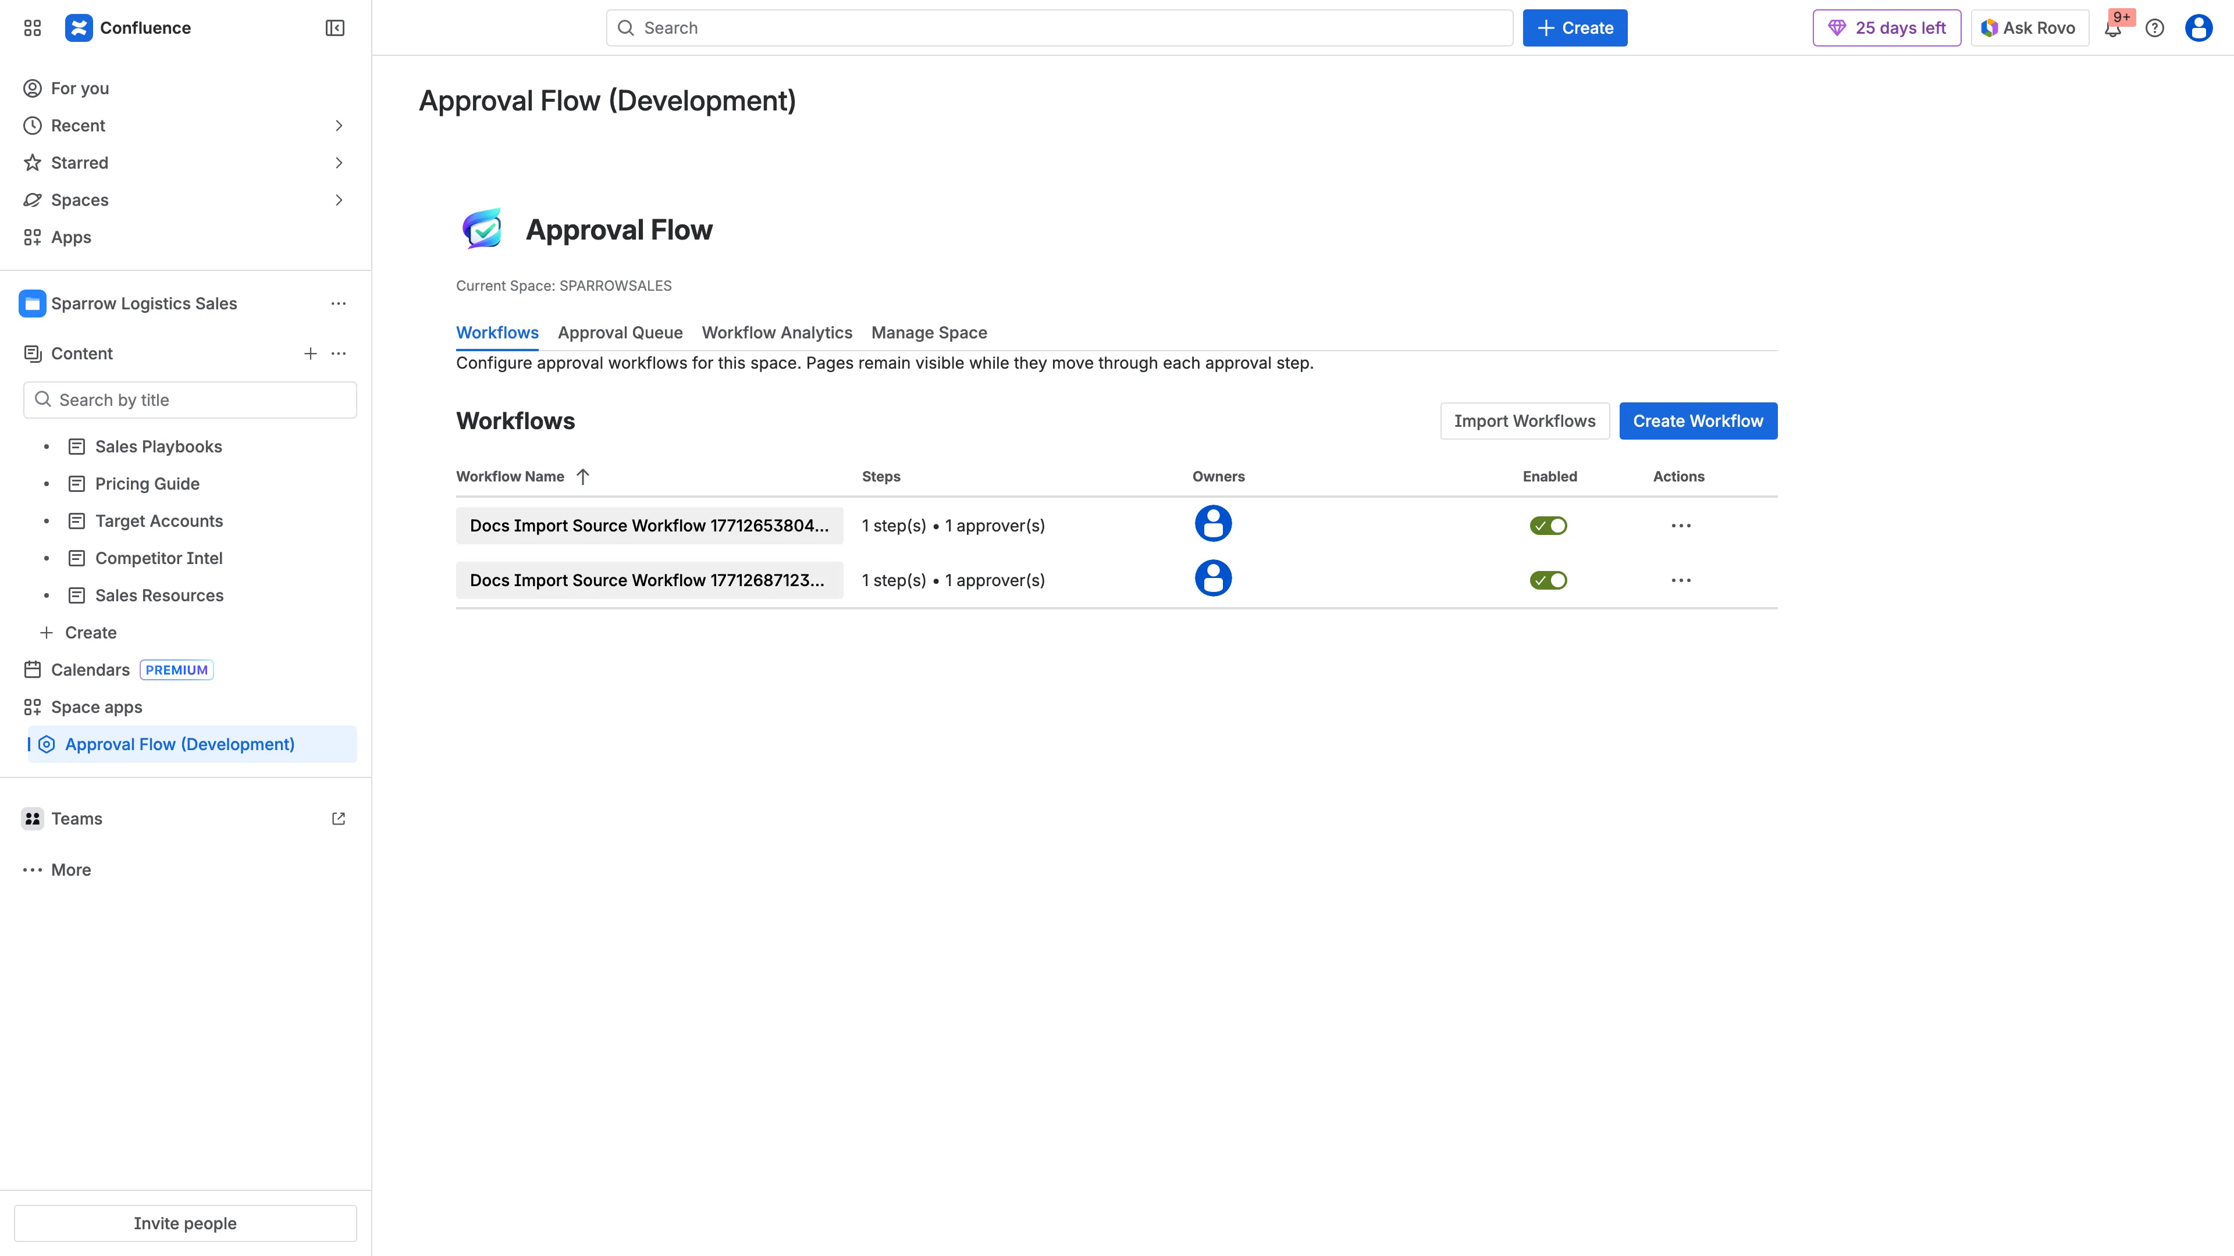Disable the first Docs Import Source Workflow
Image resolution: width=2234 pixels, height=1256 pixels.
(1549, 524)
